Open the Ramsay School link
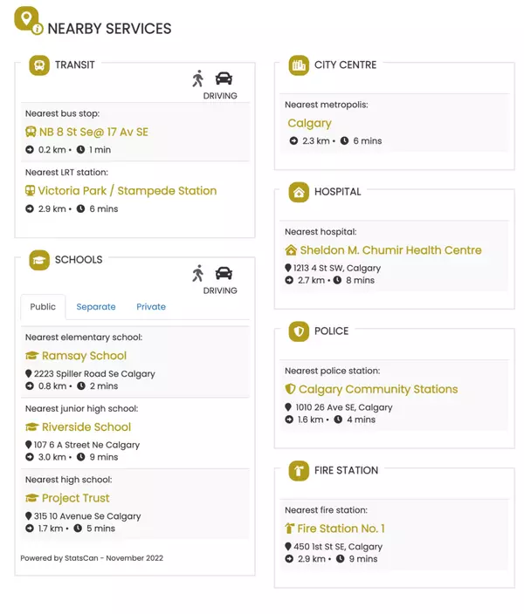This screenshot has width=524, height=614. (x=84, y=356)
